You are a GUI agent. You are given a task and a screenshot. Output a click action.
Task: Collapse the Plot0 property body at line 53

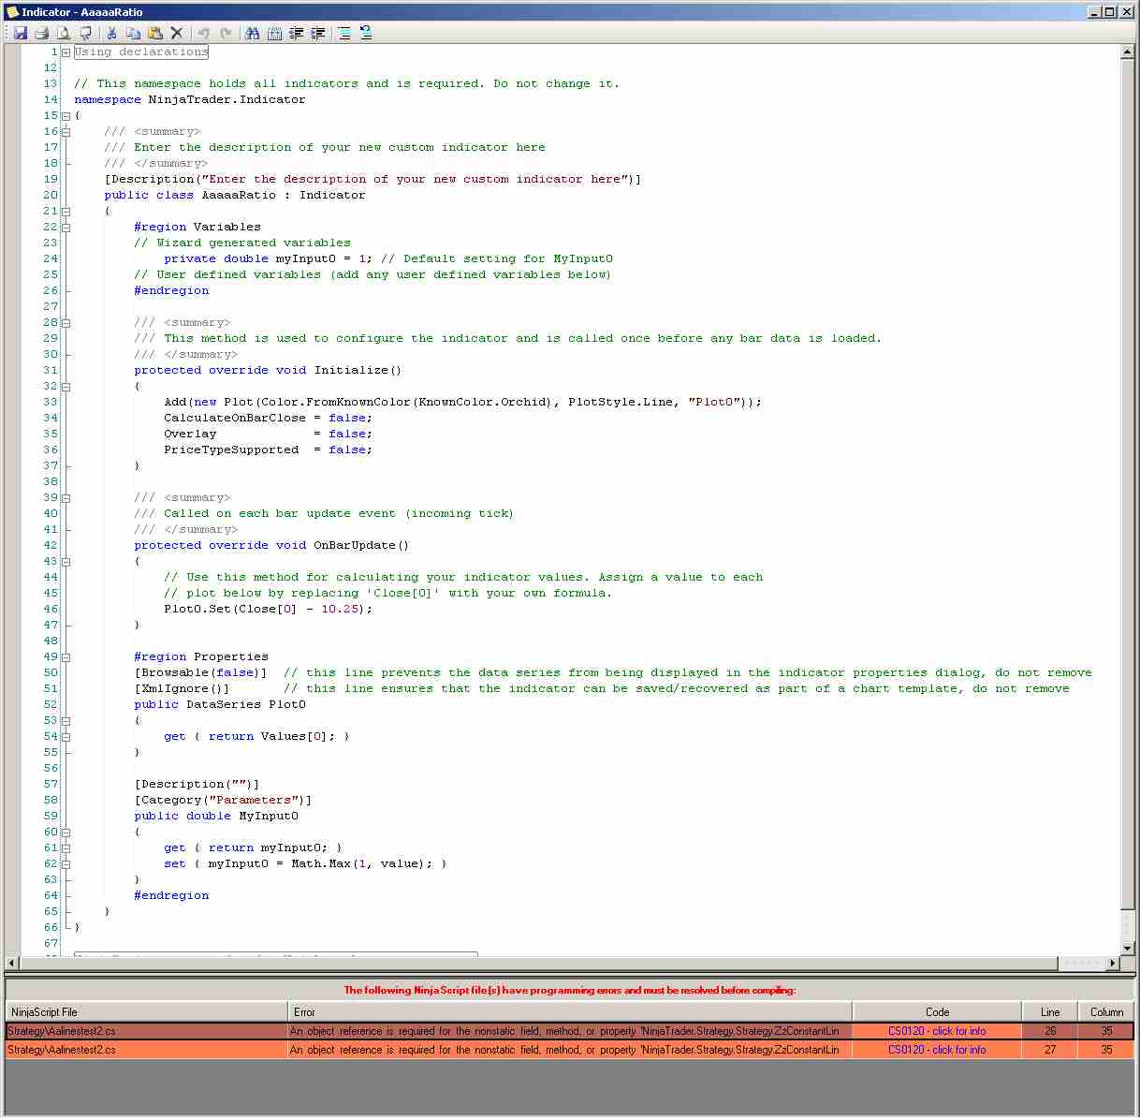click(x=66, y=721)
